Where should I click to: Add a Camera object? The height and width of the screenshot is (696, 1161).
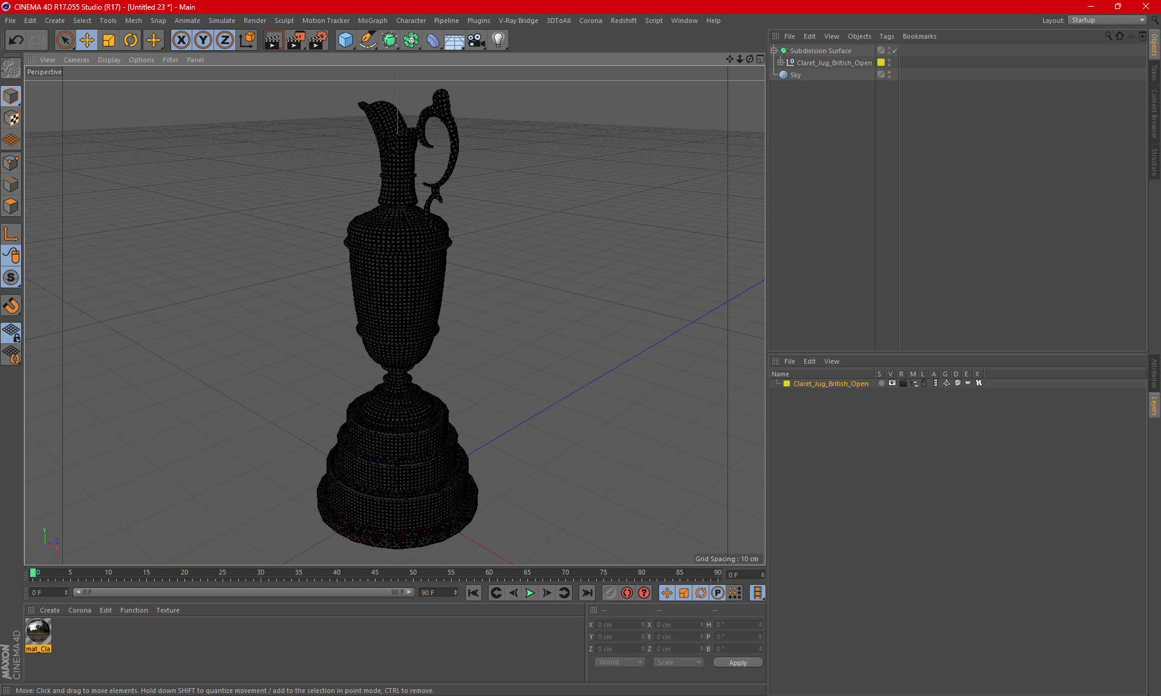pyautogui.click(x=476, y=40)
